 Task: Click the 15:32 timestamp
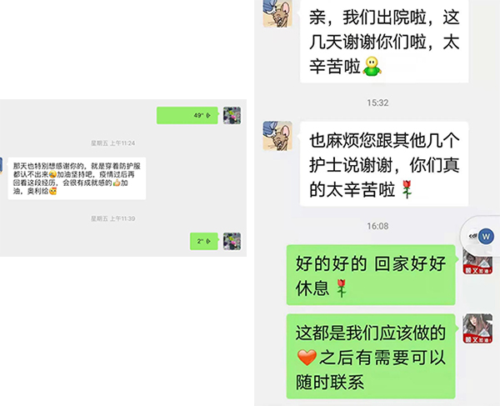click(x=377, y=103)
